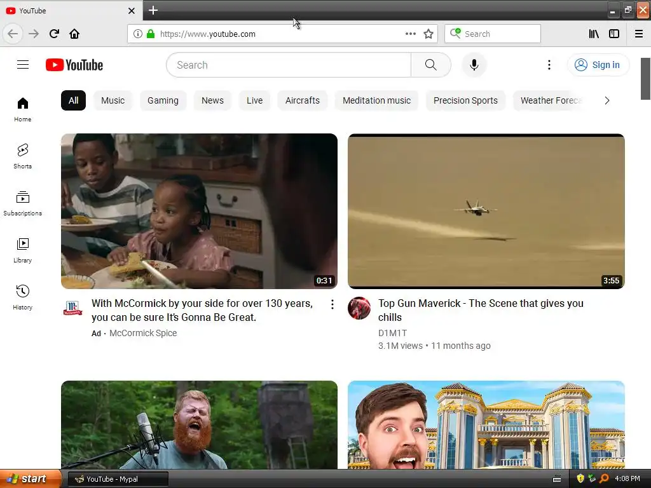The height and width of the screenshot is (488, 651).
Task: Click the magnifier search button on YouTube
Action: (431, 65)
